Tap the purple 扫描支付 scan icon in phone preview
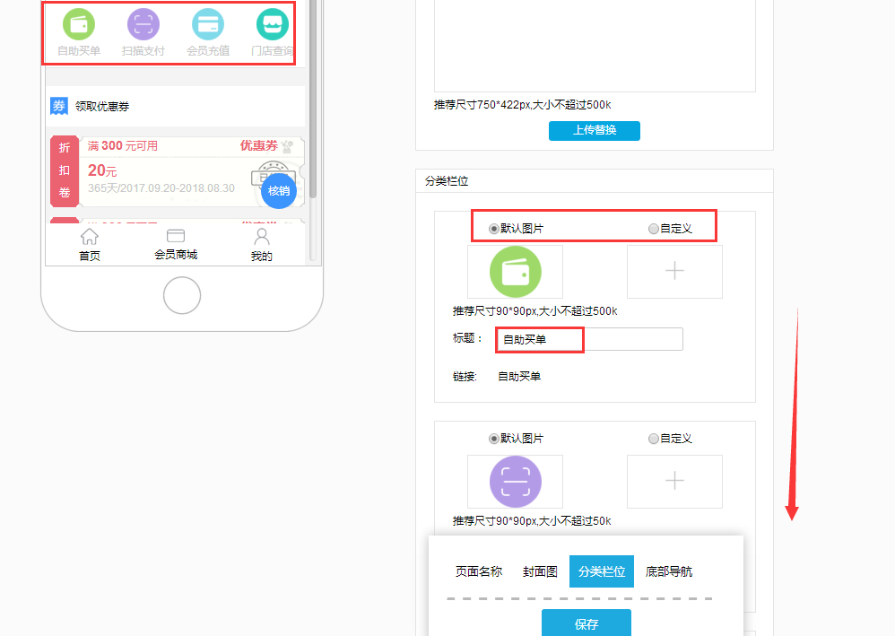This screenshot has width=895, height=636. point(143,24)
